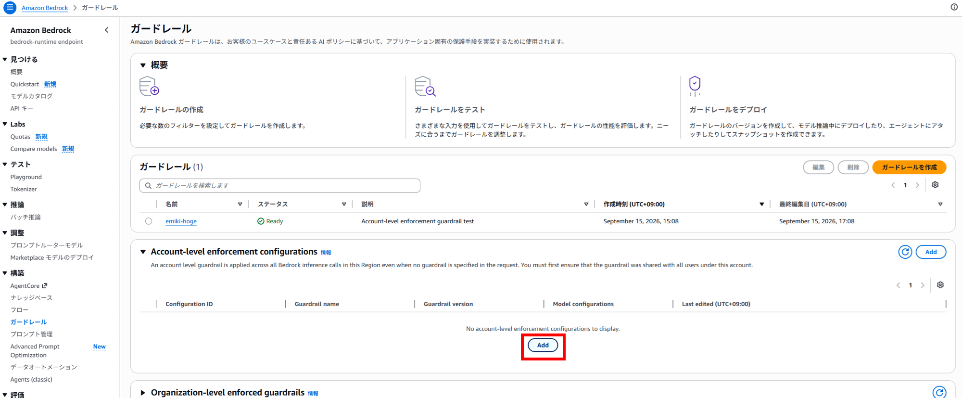Click 情報 link next to Account-level enforcement
Image resolution: width=962 pixels, height=398 pixels.
click(326, 253)
